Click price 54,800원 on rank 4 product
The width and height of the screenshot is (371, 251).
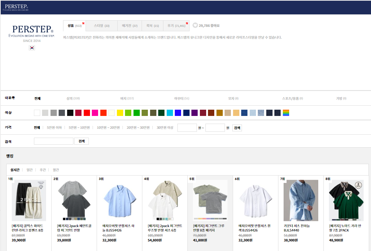click(155, 240)
